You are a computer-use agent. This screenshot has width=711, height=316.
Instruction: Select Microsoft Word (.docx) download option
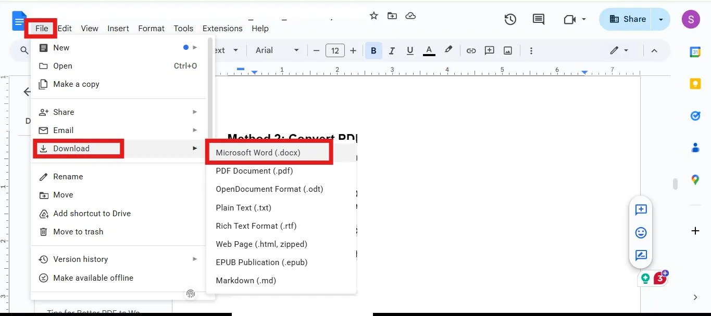pyautogui.click(x=258, y=152)
